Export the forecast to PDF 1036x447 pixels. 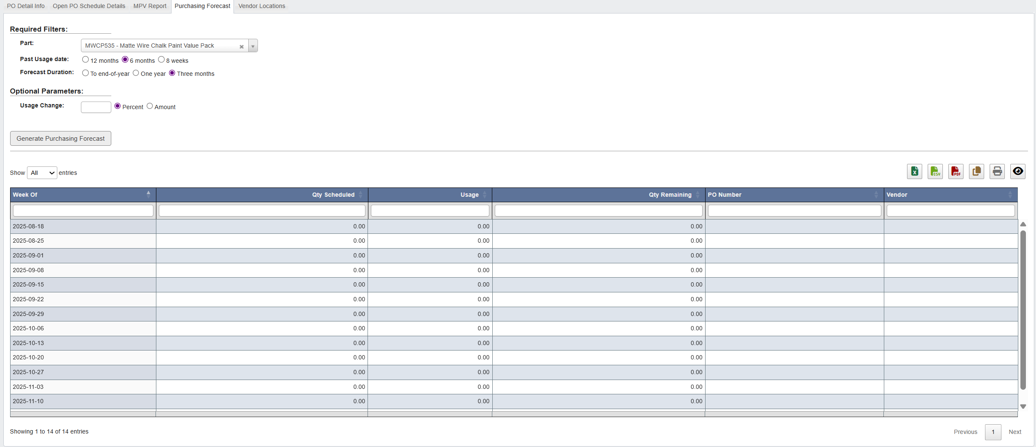point(955,171)
